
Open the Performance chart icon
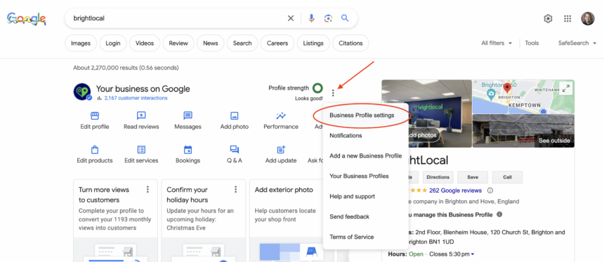281,116
